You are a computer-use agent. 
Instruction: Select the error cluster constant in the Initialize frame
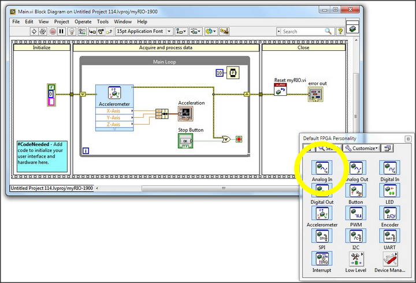[x=51, y=95]
